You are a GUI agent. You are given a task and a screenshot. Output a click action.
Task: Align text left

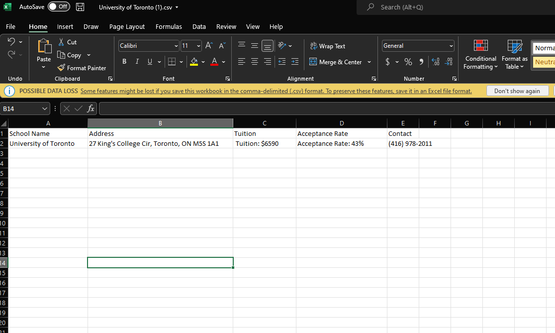[242, 62]
